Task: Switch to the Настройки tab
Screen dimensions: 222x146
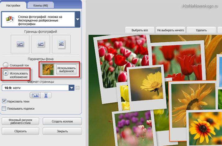Action: tap(13, 6)
